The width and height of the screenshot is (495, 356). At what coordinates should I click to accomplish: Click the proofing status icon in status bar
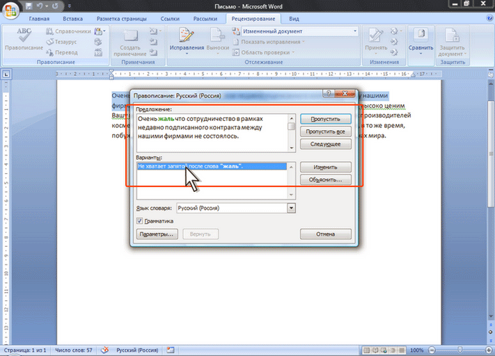[105, 349]
